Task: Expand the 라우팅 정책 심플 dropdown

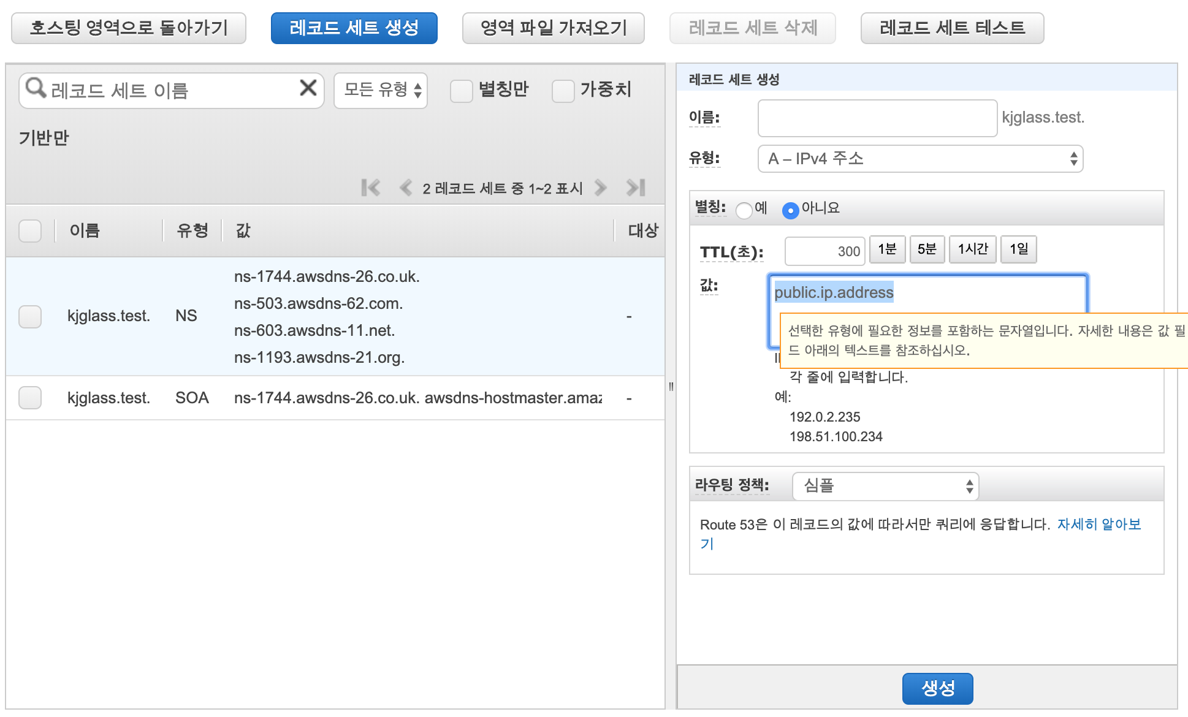Action: point(885,487)
